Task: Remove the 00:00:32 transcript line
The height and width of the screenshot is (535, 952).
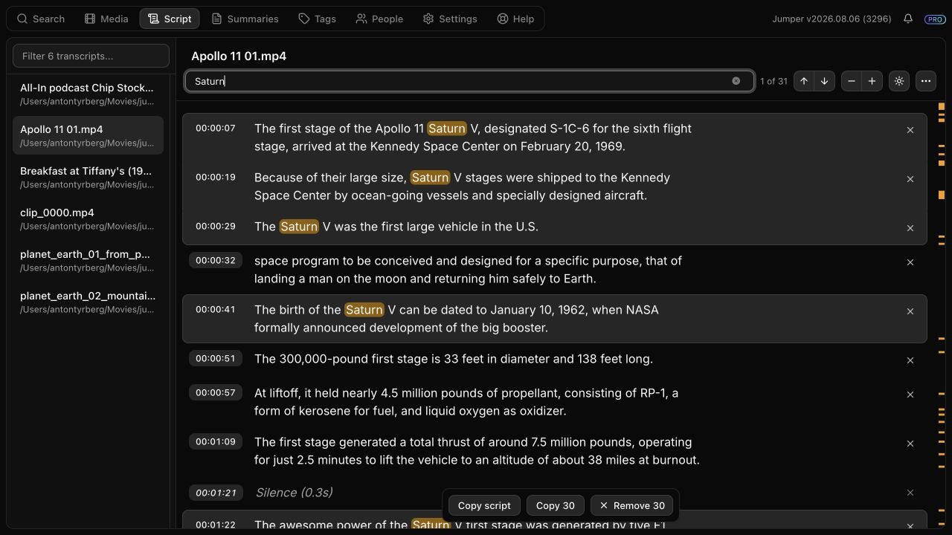Action: coord(910,262)
